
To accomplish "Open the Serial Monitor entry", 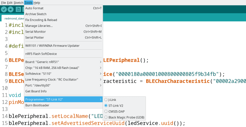I will click(64, 32).
